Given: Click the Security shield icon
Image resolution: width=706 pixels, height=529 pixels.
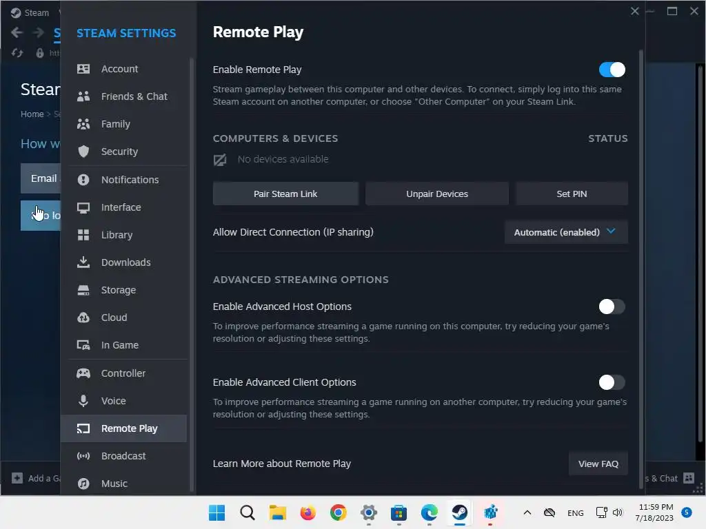Looking at the screenshot, I should 83,152.
